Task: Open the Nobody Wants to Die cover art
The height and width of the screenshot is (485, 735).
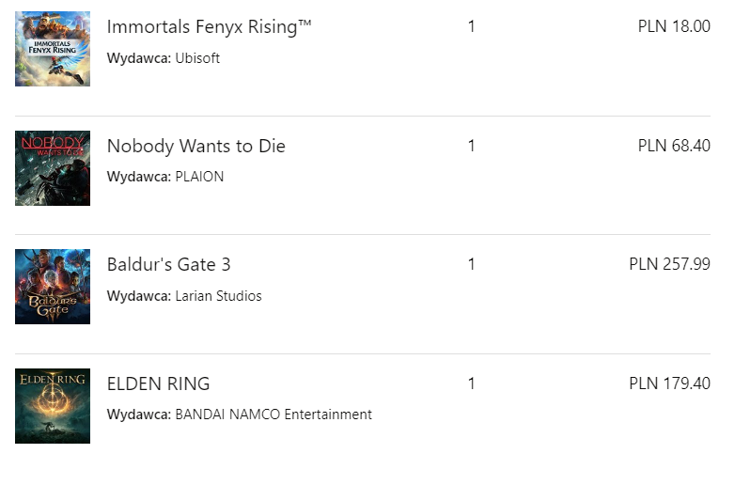Action: tap(53, 168)
